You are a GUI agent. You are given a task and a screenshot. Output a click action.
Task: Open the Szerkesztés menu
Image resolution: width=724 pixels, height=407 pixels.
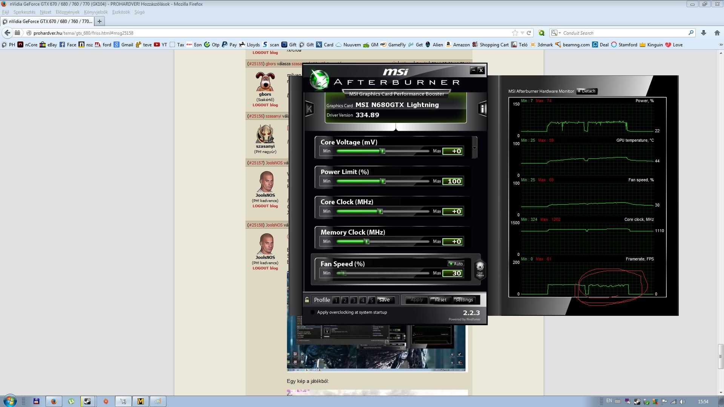pos(24,12)
